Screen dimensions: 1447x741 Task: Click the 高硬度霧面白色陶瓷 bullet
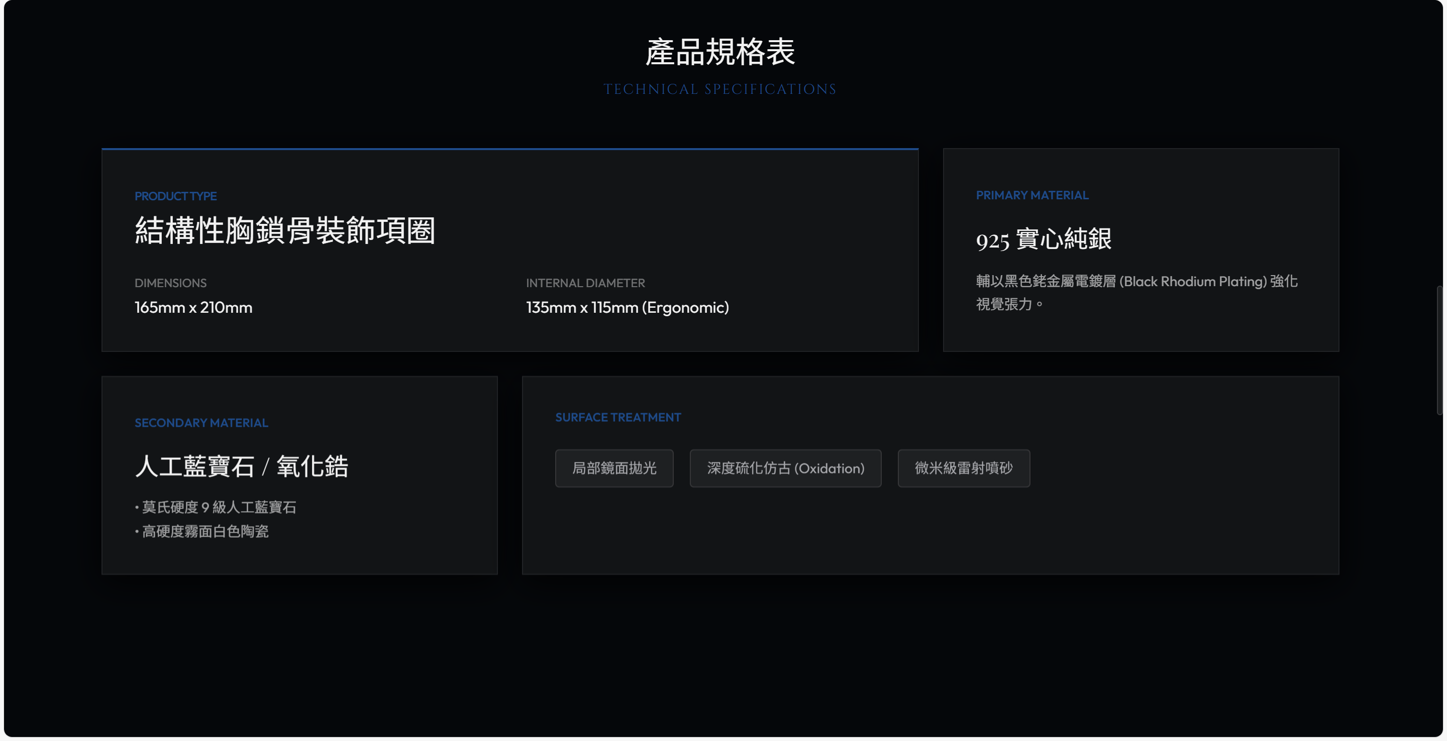[204, 531]
